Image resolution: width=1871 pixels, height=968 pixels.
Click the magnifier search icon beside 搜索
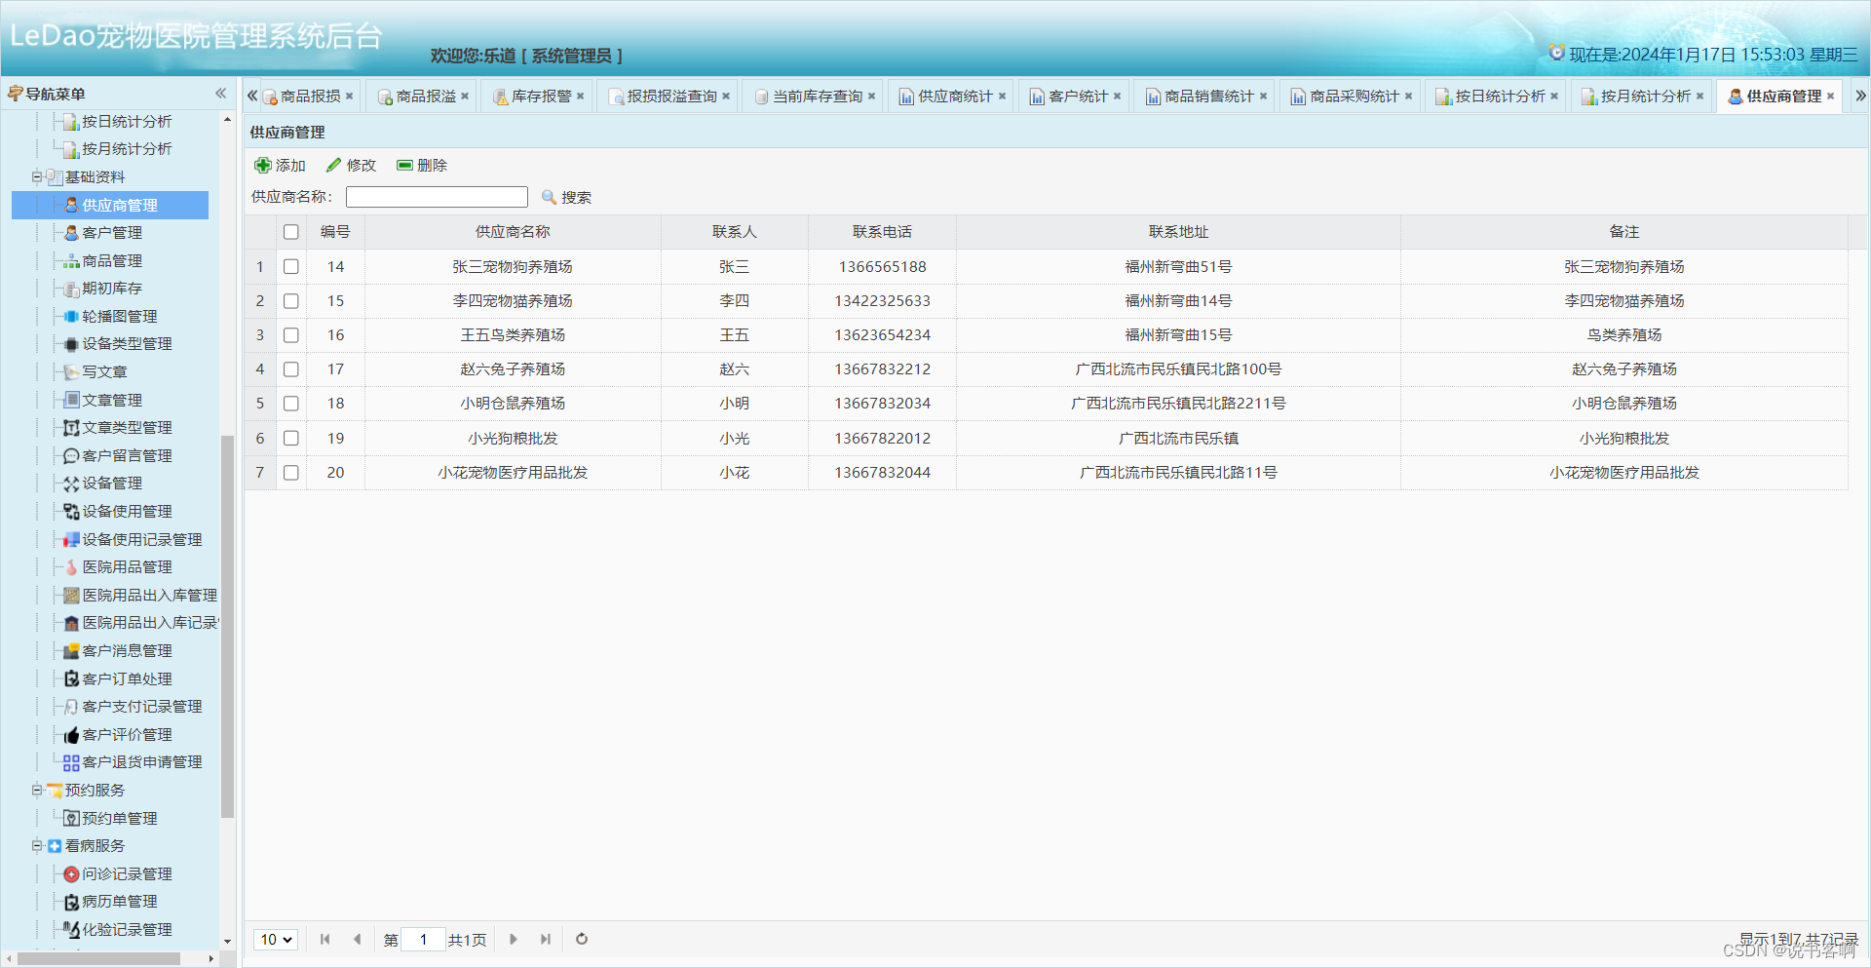pos(550,197)
